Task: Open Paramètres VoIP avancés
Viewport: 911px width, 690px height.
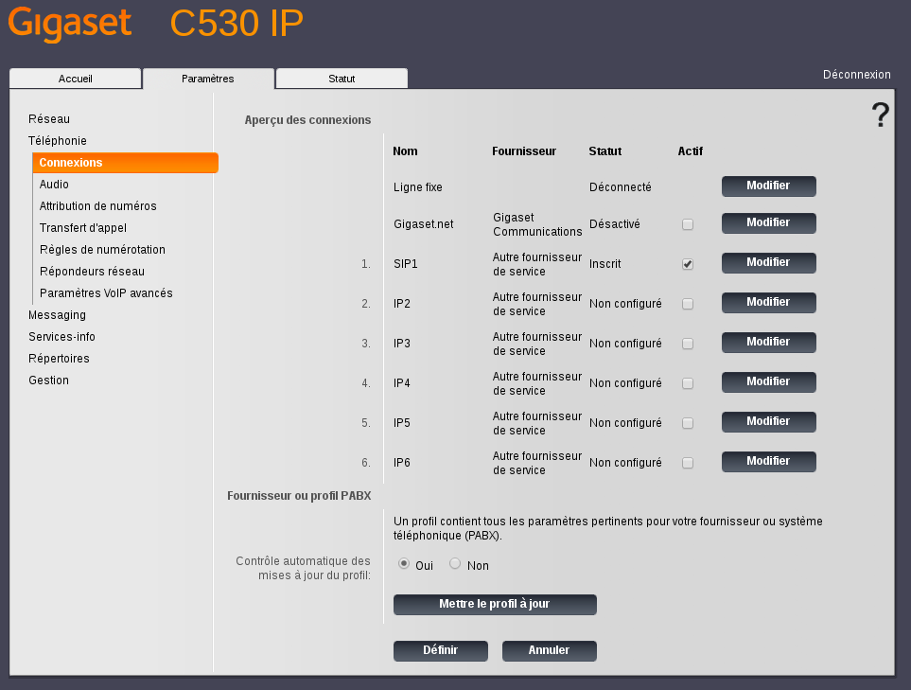Action: pos(106,293)
